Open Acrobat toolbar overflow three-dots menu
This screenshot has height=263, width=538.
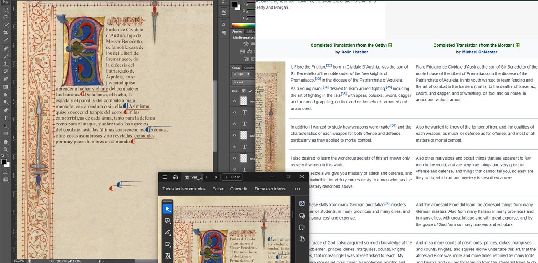click(x=298, y=189)
